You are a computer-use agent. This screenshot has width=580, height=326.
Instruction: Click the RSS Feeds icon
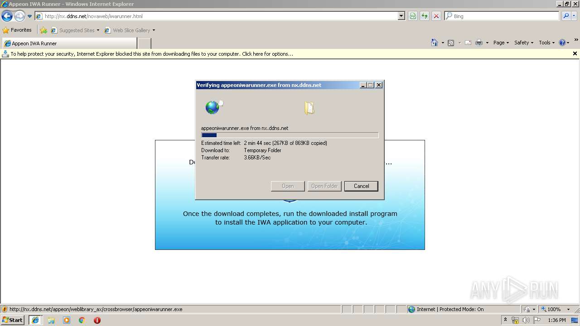[451, 43]
